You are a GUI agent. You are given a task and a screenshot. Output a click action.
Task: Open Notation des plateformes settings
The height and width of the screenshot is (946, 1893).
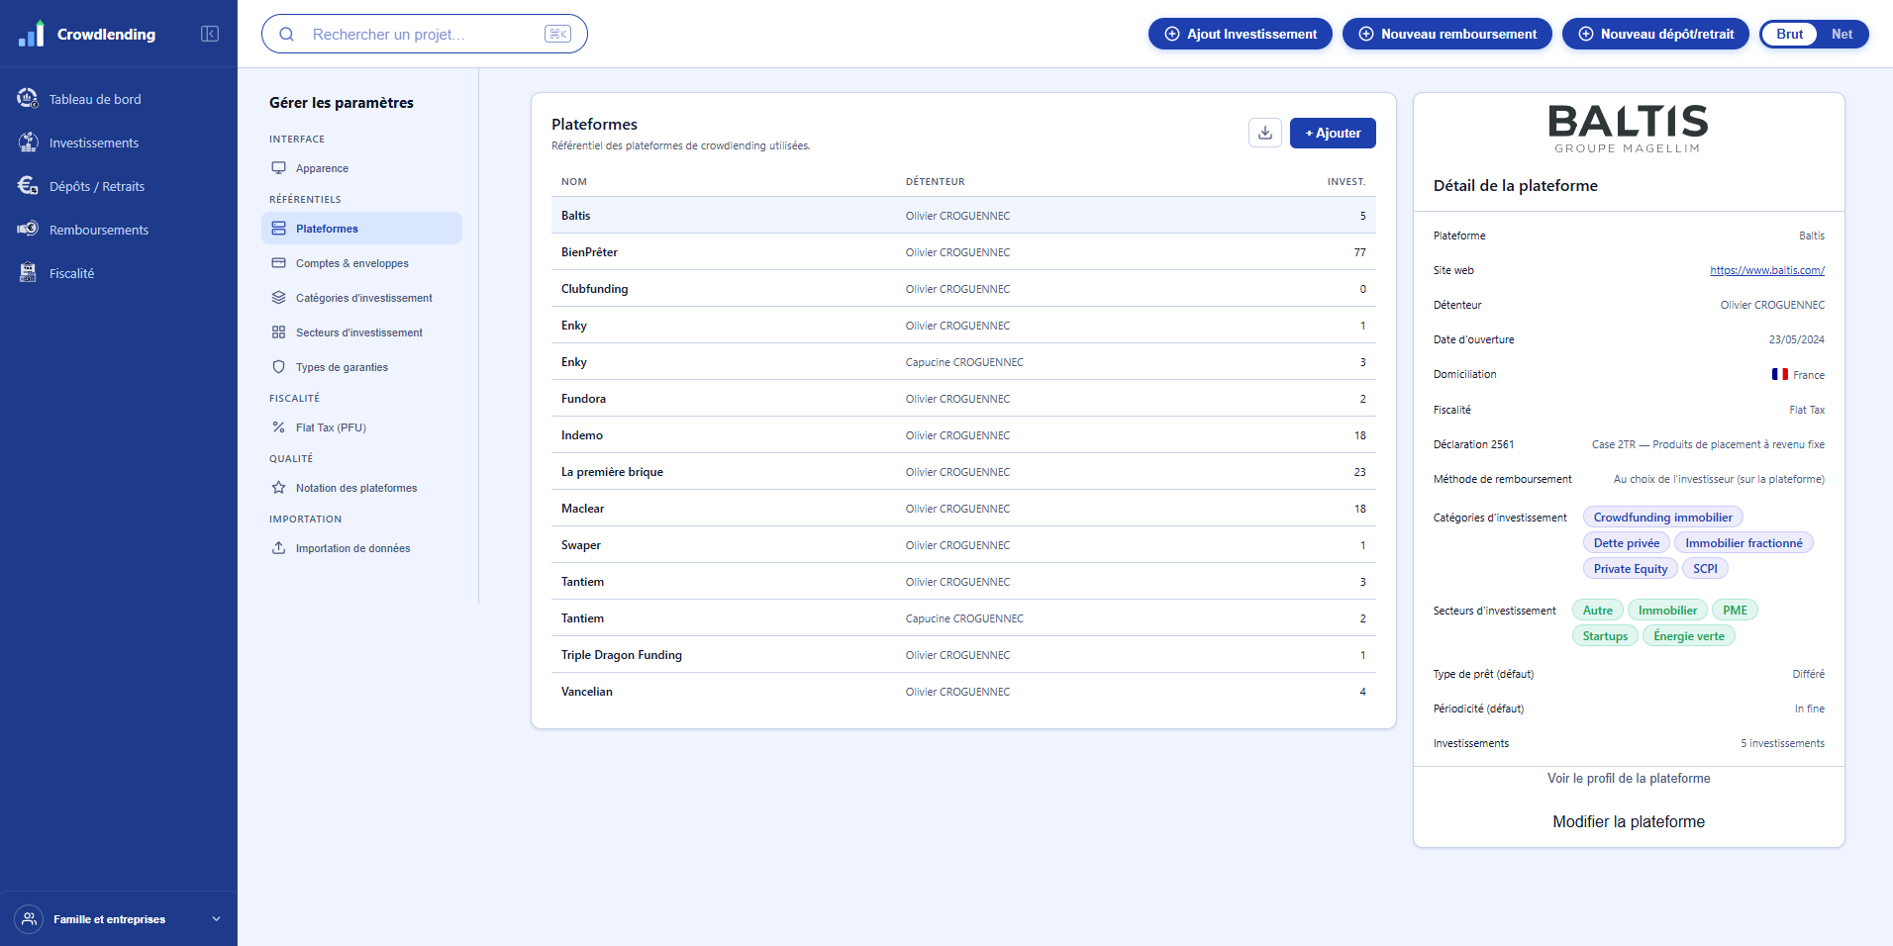[361, 488]
